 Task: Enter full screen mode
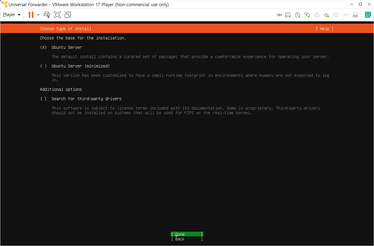click(x=57, y=15)
